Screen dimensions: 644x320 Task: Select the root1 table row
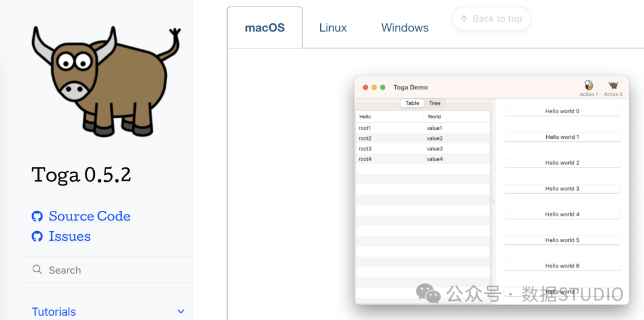423,128
